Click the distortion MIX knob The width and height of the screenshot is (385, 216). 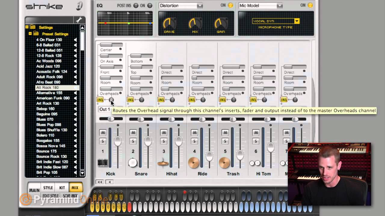pyautogui.click(x=195, y=23)
